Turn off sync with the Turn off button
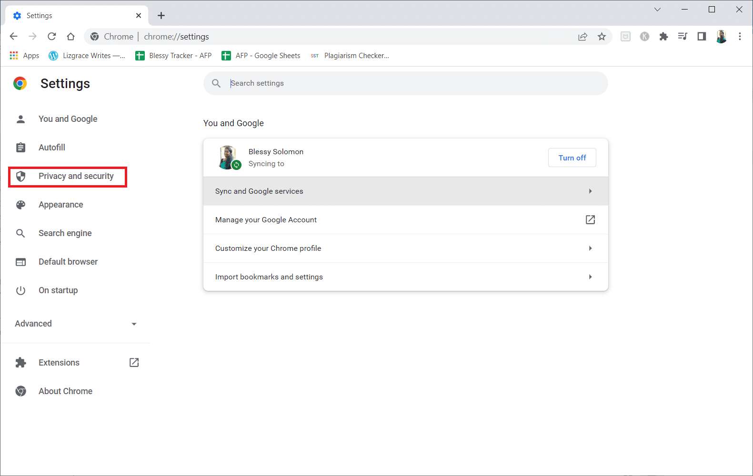Screen dimensions: 753x476 (x=572, y=158)
